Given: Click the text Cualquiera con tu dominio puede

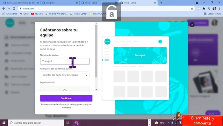Looking at the screenshot, I should click(56, 69).
